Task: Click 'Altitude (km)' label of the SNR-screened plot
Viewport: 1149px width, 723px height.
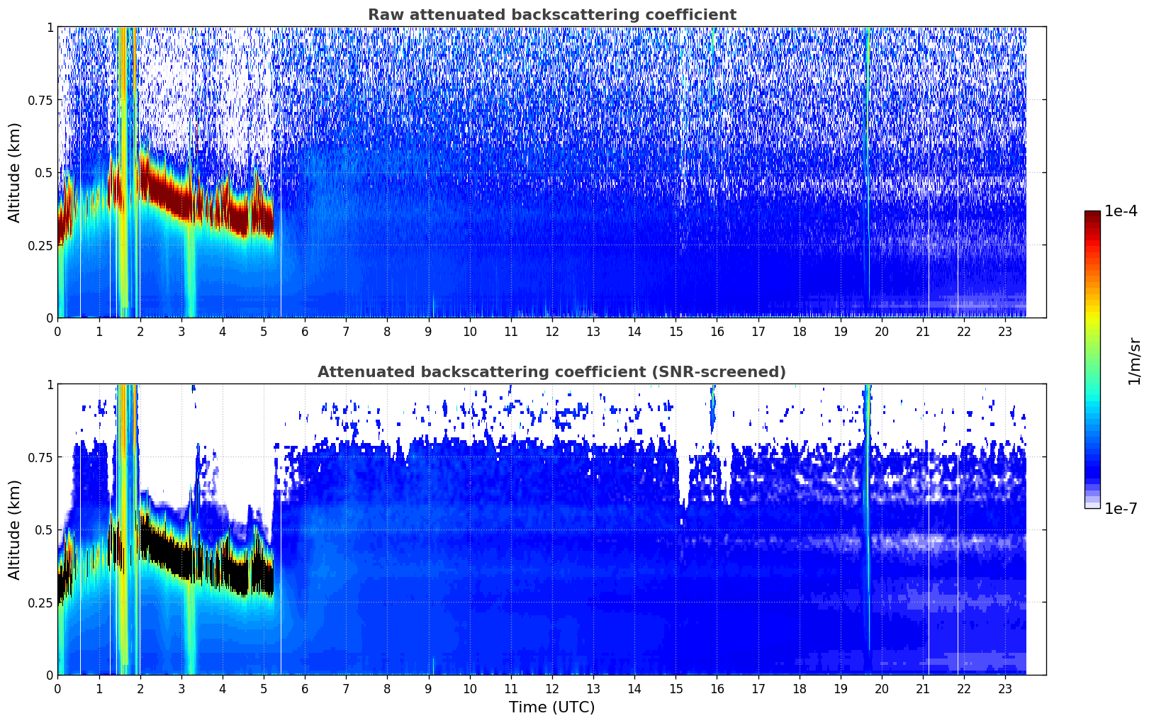Action: click(x=15, y=529)
